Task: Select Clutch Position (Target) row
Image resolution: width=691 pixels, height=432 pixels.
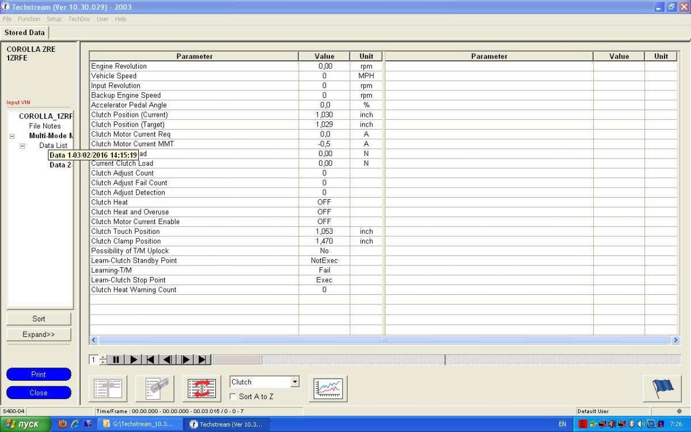Action: coord(236,124)
